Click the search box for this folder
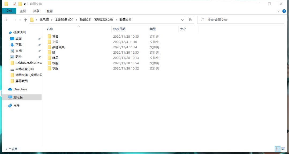This screenshot has height=154, width=289. [241, 20]
